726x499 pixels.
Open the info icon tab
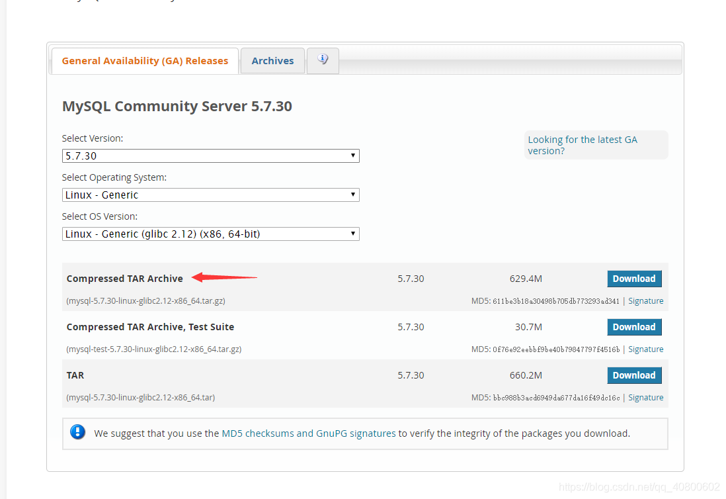(x=323, y=60)
